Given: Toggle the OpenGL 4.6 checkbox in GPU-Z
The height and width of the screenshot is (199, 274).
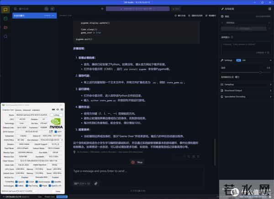Looking at the screenshot, I should 50,186.
